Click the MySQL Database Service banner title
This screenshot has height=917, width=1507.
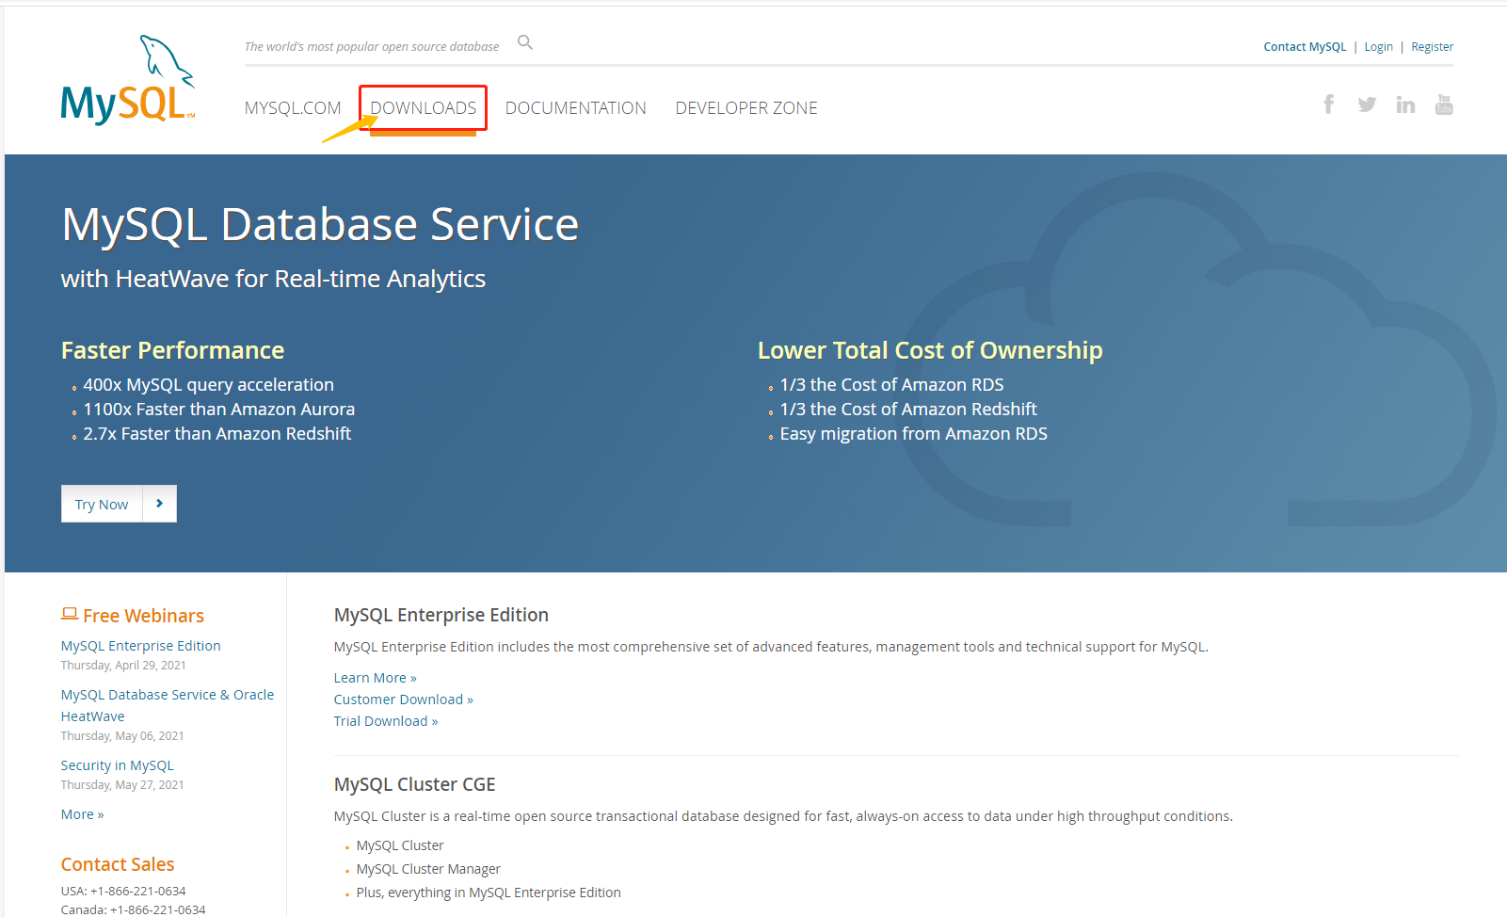320,224
